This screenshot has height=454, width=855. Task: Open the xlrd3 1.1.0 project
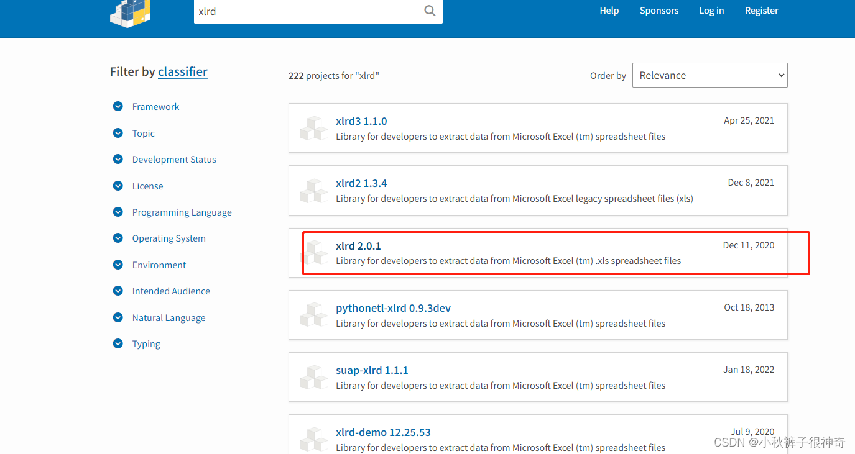coord(361,121)
